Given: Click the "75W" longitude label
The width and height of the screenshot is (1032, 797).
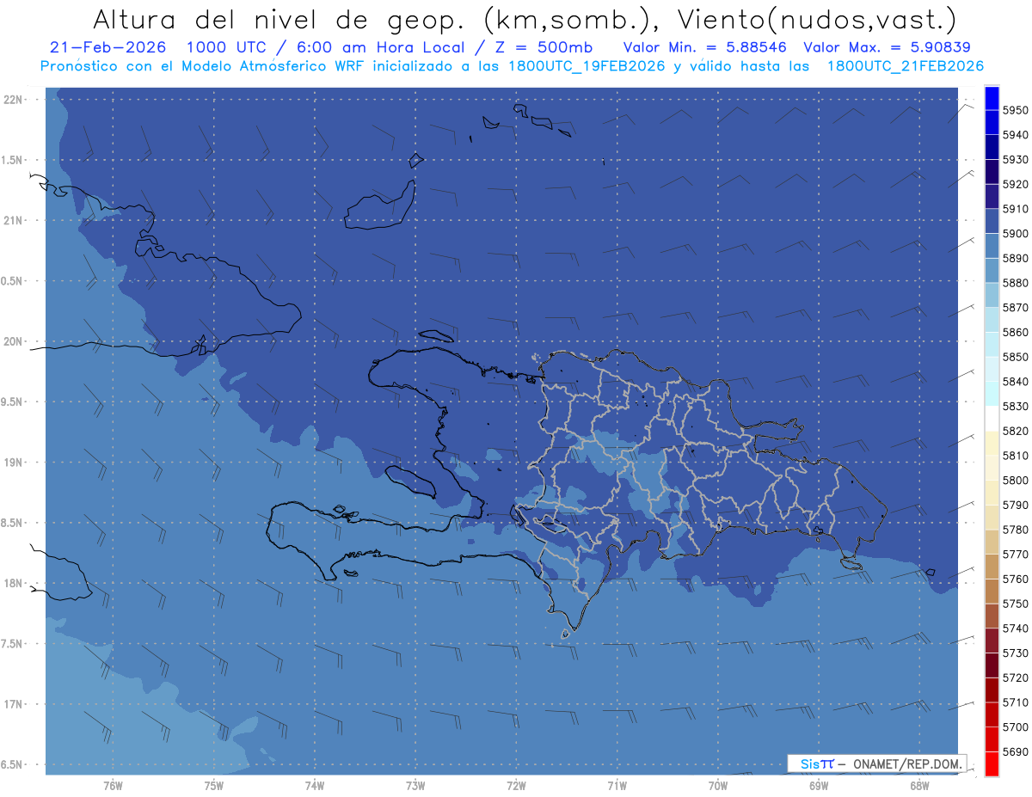Looking at the screenshot, I should pos(214,786).
